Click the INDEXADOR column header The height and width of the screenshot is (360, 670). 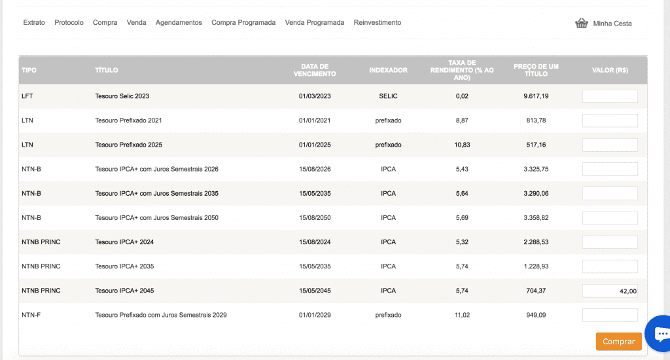[389, 70]
